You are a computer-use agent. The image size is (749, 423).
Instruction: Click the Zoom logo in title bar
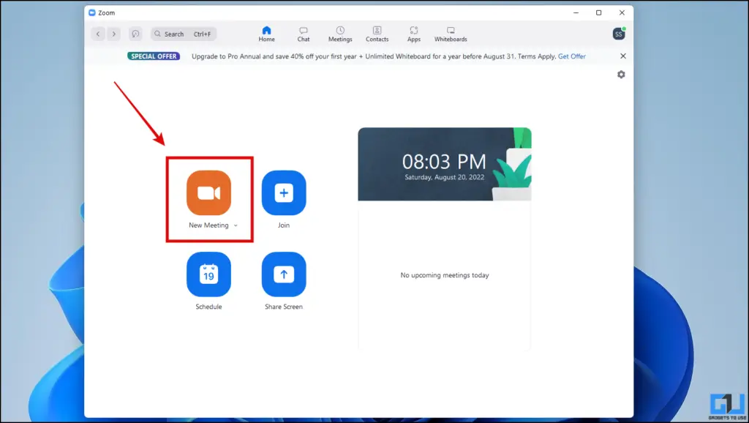92,13
